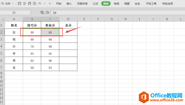
Task: Click the name cell 钱
Action: pyautogui.click(x=14, y=39)
